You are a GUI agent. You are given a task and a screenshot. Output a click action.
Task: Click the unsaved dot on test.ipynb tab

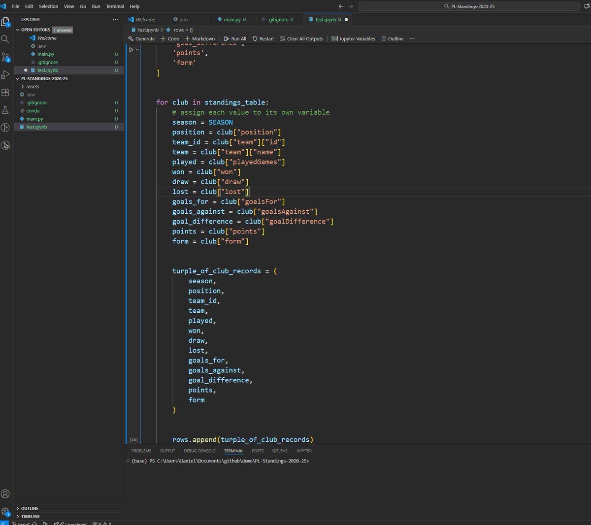(x=346, y=20)
